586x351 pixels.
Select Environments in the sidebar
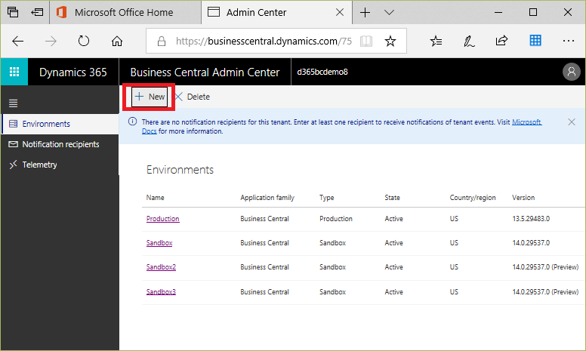[60, 124]
